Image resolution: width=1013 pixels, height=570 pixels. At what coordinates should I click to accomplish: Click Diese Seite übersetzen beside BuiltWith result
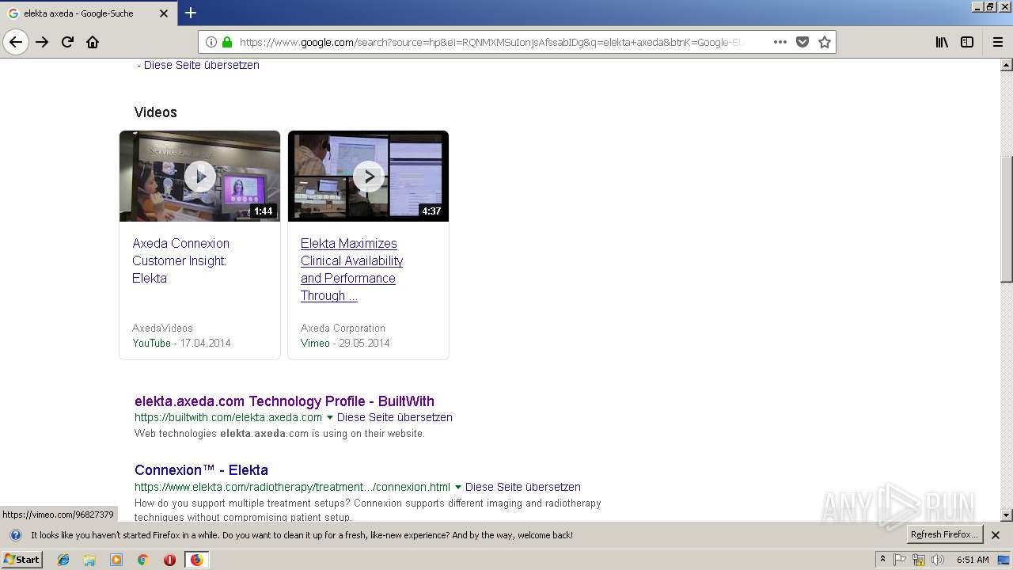[395, 417]
